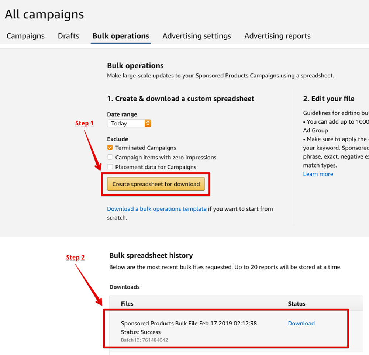Select the Bulk operations tab

tap(121, 36)
